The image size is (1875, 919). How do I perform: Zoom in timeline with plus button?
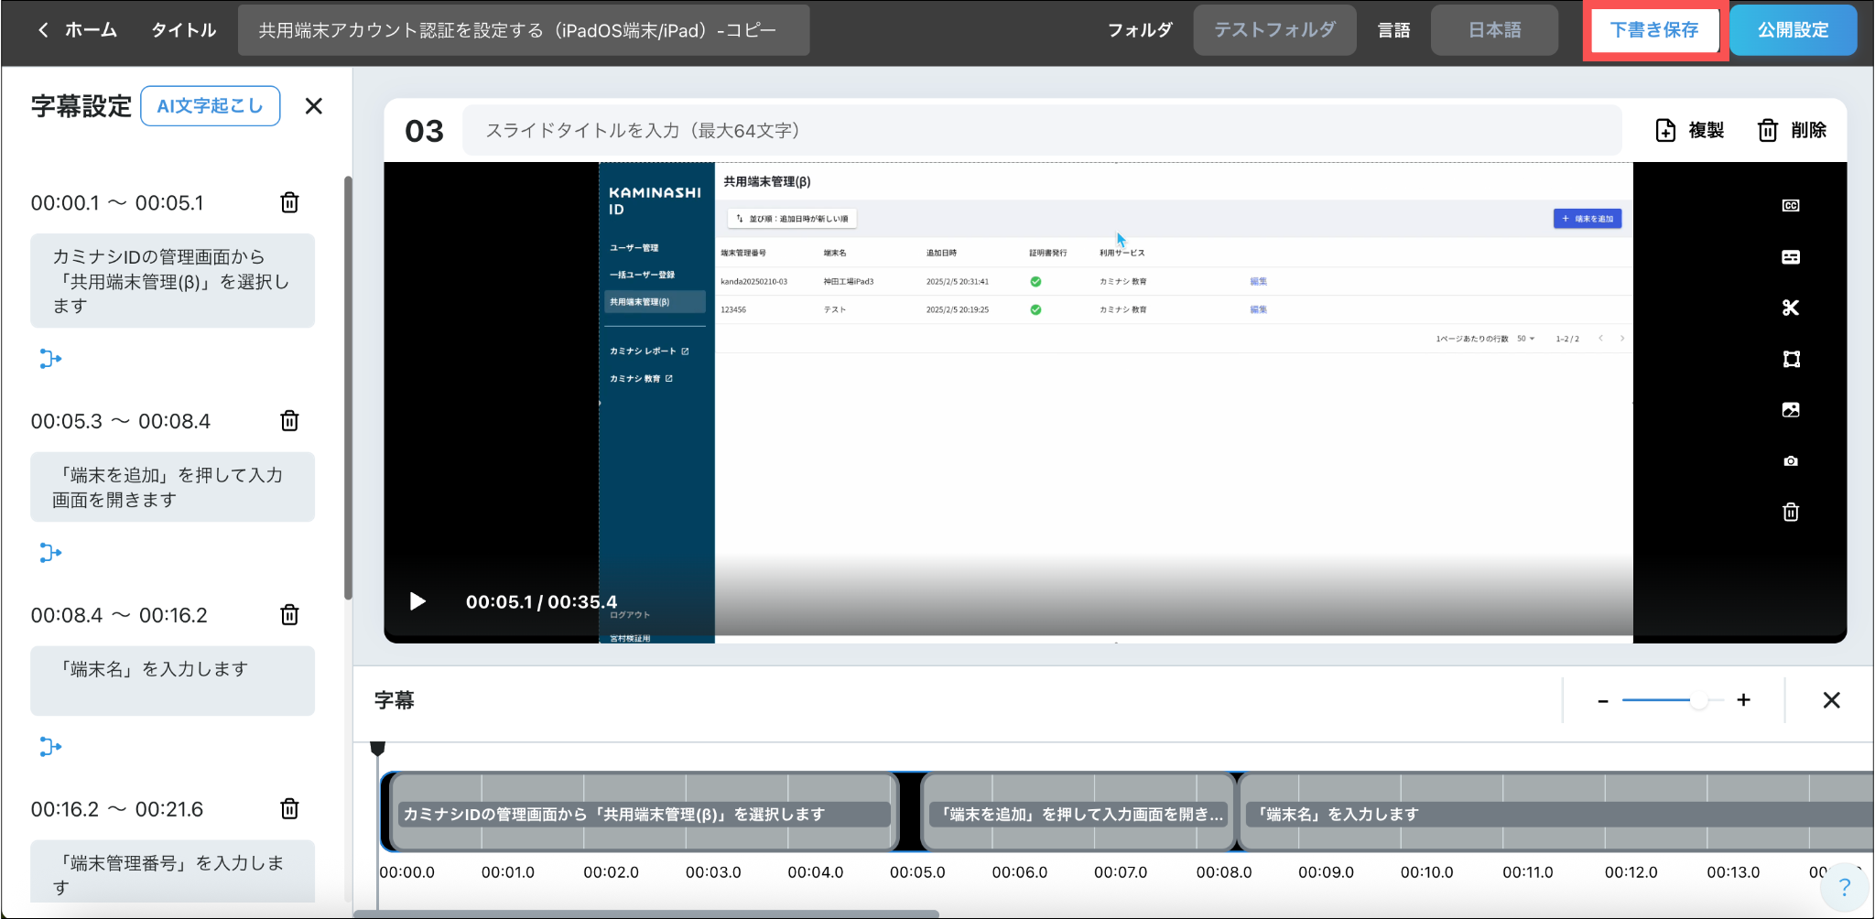[1744, 700]
